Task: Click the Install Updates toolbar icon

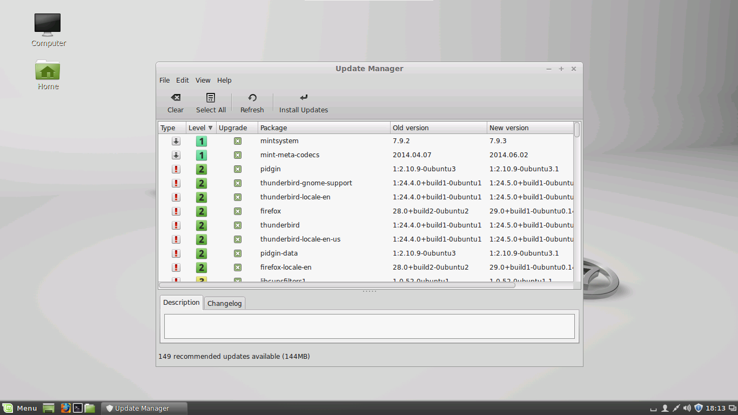Action: pyautogui.click(x=304, y=98)
